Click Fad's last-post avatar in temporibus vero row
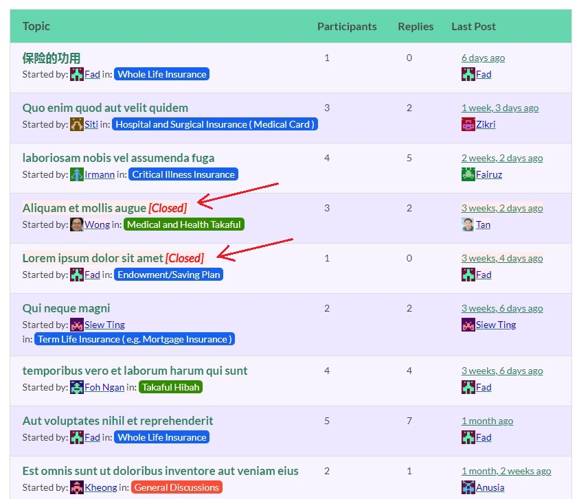 [468, 387]
